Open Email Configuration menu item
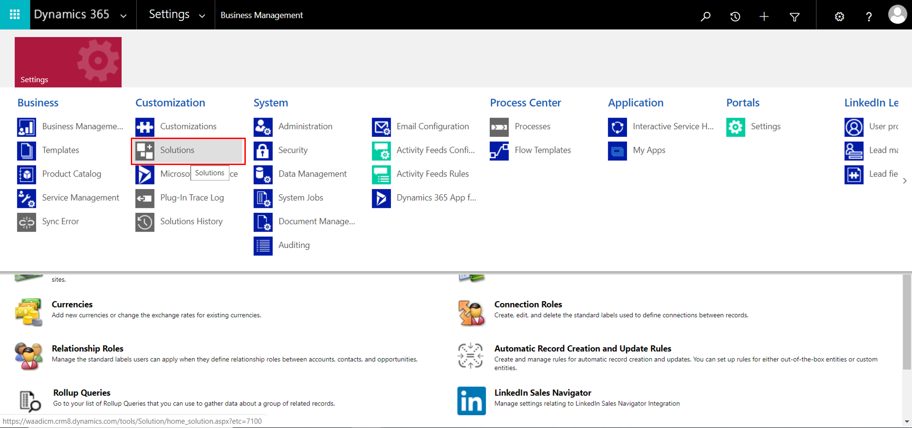912x428 pixels. (432, 127)
